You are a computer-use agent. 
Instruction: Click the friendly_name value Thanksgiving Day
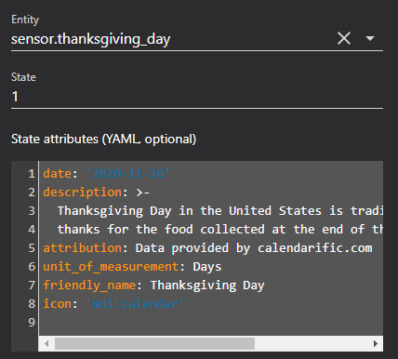coord(207,286)
